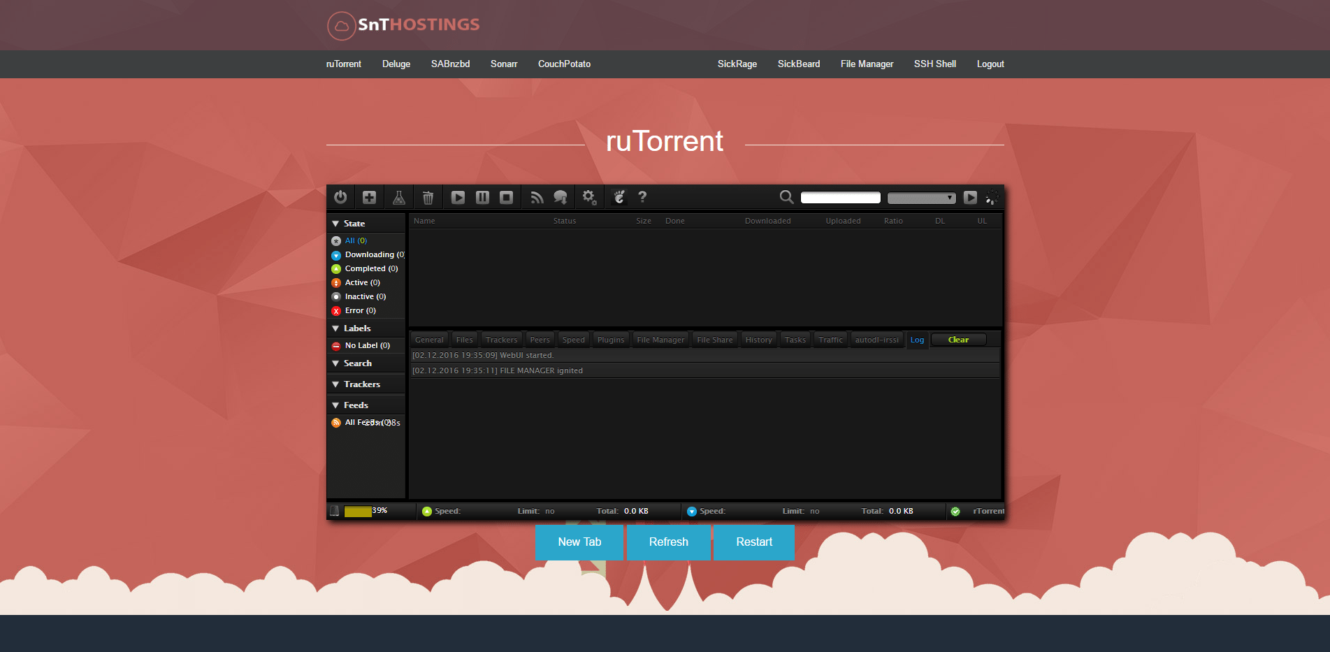1330x652 pixels.
Task: Switch to the Plugins tab
Action: click(611, 340)
